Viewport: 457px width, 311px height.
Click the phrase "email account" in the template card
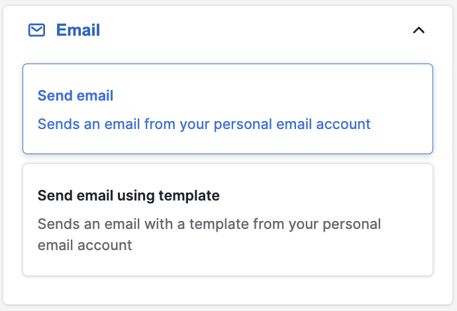(85, 245)
